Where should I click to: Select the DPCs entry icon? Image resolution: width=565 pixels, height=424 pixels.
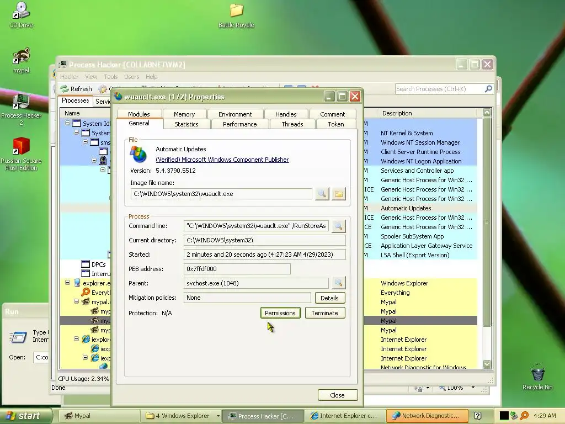coord(86,264)
